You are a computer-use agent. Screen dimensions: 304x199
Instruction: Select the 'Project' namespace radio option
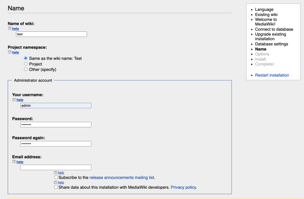click(x=26, y=64)
